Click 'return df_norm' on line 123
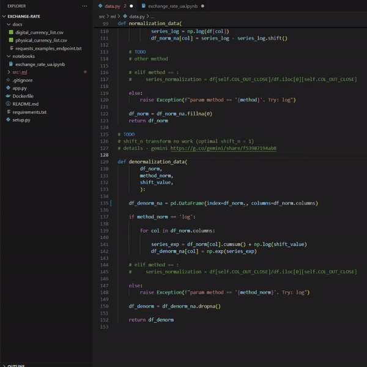 tap(149, 120)
